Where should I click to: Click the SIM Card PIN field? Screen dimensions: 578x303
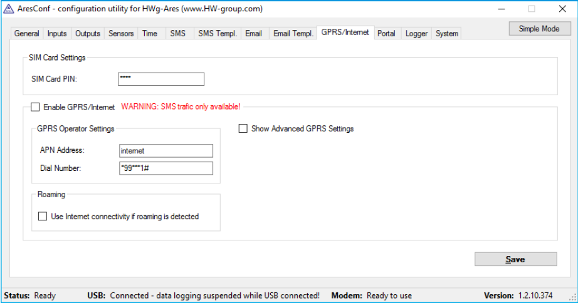(x=161, y=79)
